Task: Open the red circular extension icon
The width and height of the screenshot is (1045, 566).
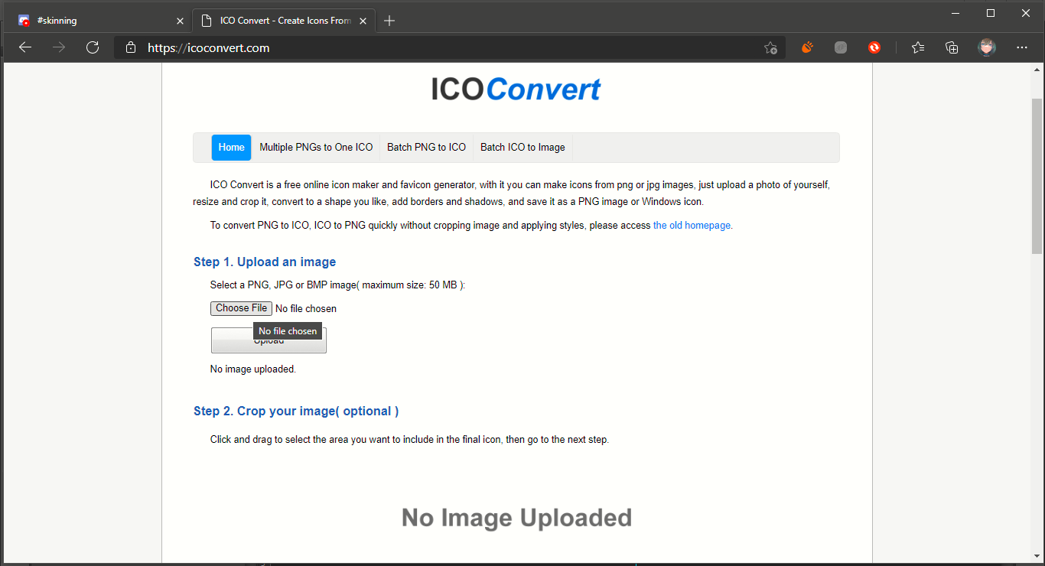Action: point(874,47)
